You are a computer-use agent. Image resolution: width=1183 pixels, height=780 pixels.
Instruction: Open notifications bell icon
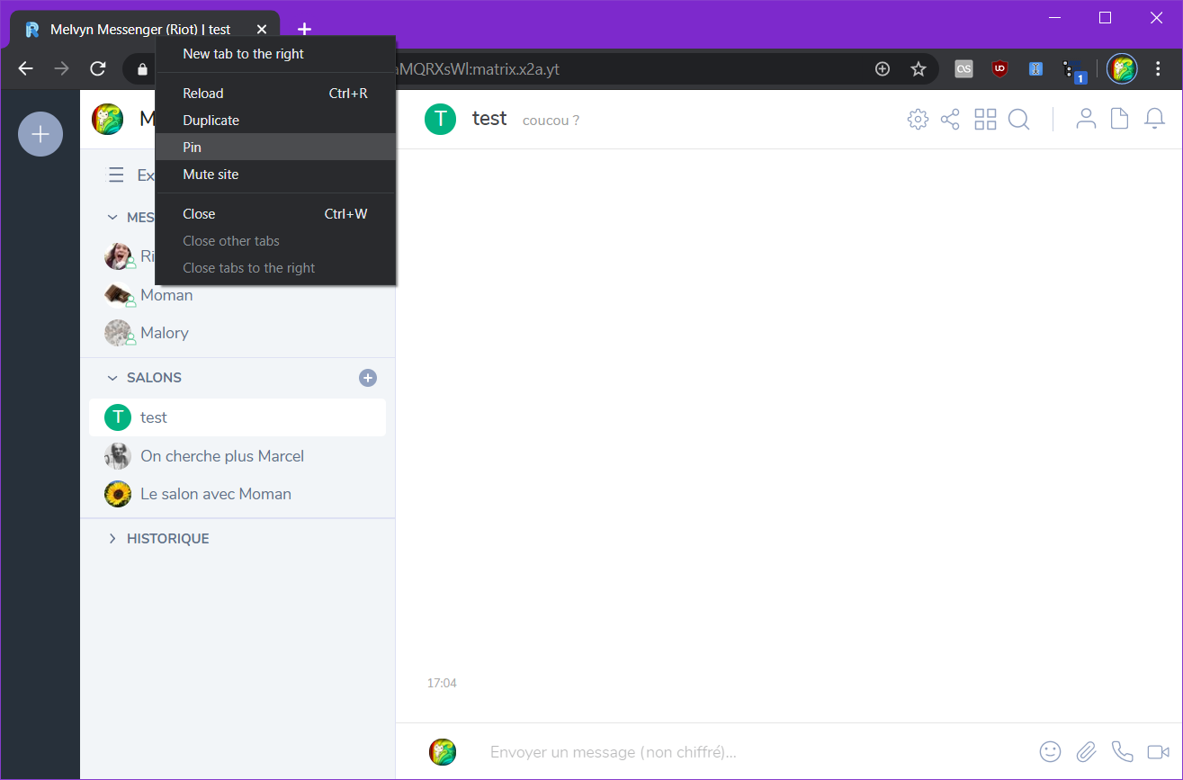1154,119
